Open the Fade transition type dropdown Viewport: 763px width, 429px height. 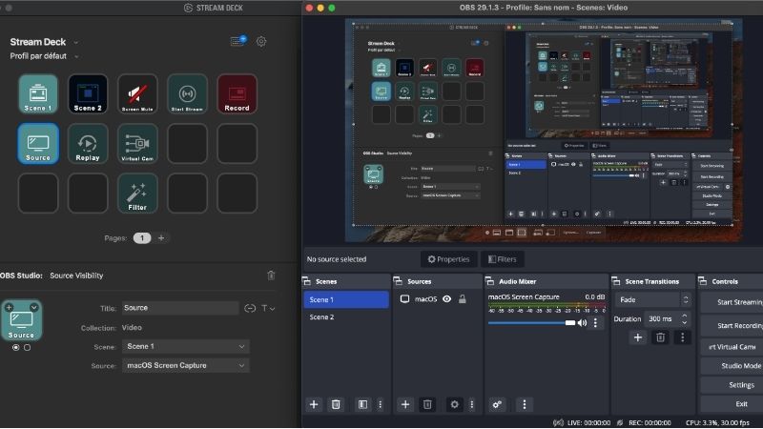652,299
